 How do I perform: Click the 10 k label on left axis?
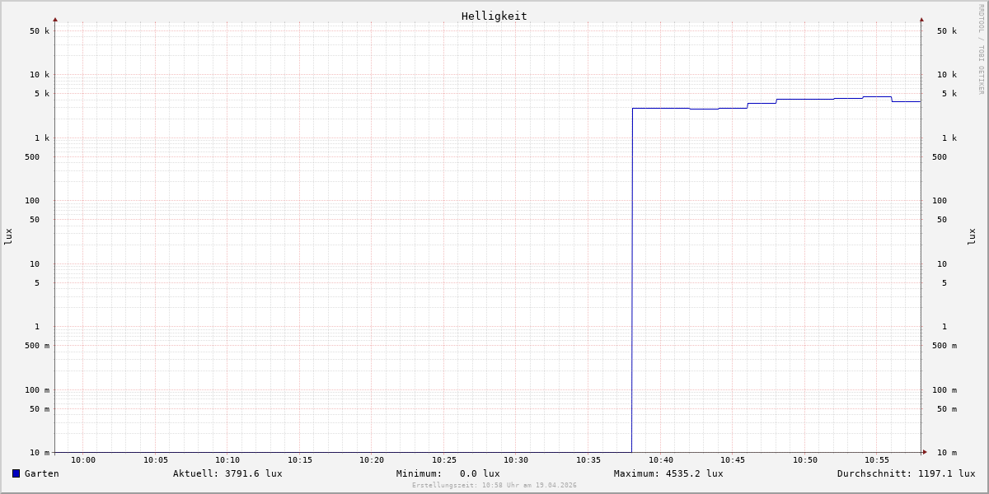pos(40,75)
